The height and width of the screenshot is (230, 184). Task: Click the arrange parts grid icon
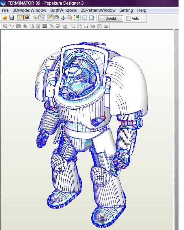click(79, 26)
